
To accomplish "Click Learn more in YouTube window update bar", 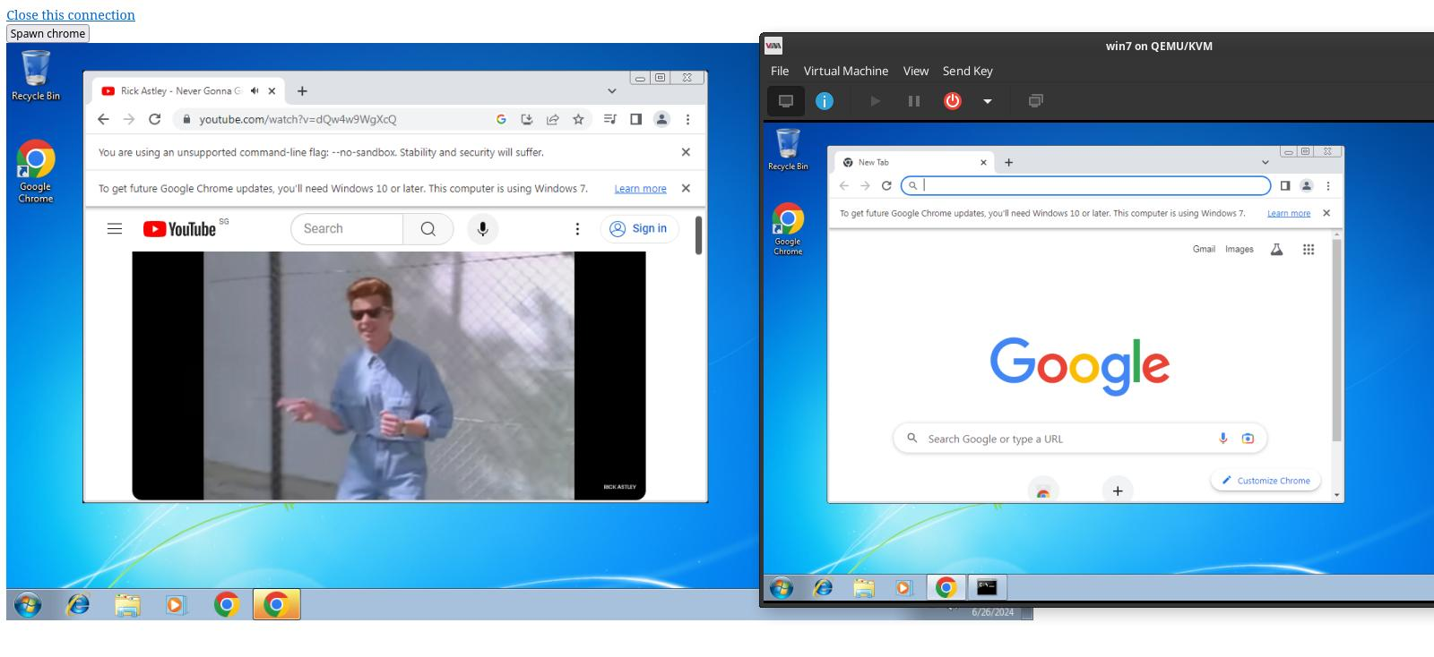I will tap(640, 189).
